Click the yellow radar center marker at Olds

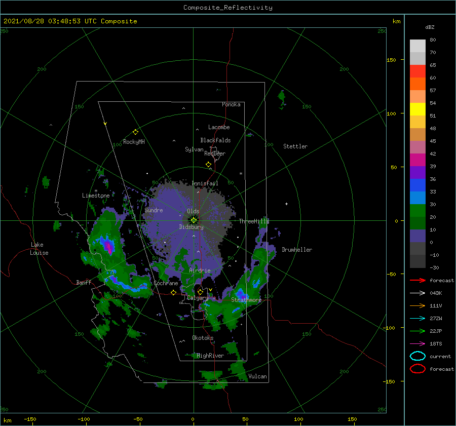coord(194,220)
